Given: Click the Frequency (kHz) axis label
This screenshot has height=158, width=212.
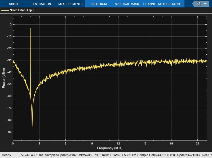Looking at the screenshot, I should [110, 148].
